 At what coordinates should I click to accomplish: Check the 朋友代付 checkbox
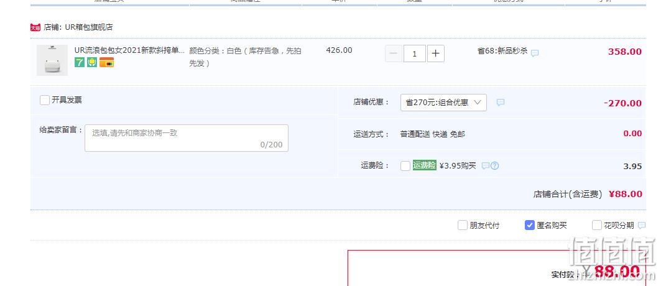(x=463, y=225)
